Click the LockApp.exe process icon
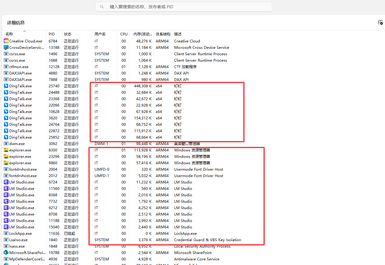Screen dimensions: 385x265 tap(6, 233)
